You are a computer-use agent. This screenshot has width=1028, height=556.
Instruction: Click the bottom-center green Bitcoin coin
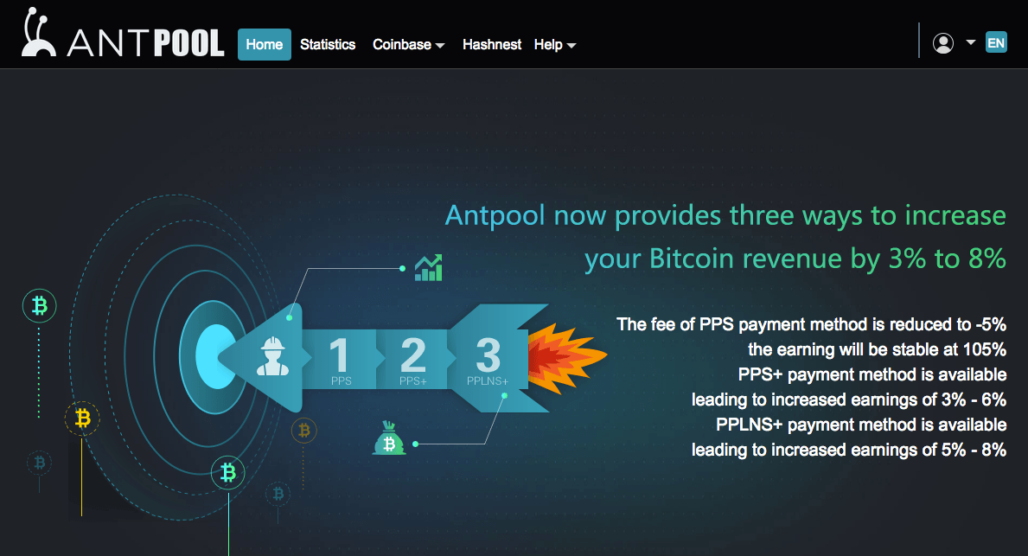(227, 473)
